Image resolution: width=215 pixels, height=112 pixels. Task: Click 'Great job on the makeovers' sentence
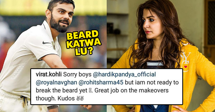pos(131,91)
